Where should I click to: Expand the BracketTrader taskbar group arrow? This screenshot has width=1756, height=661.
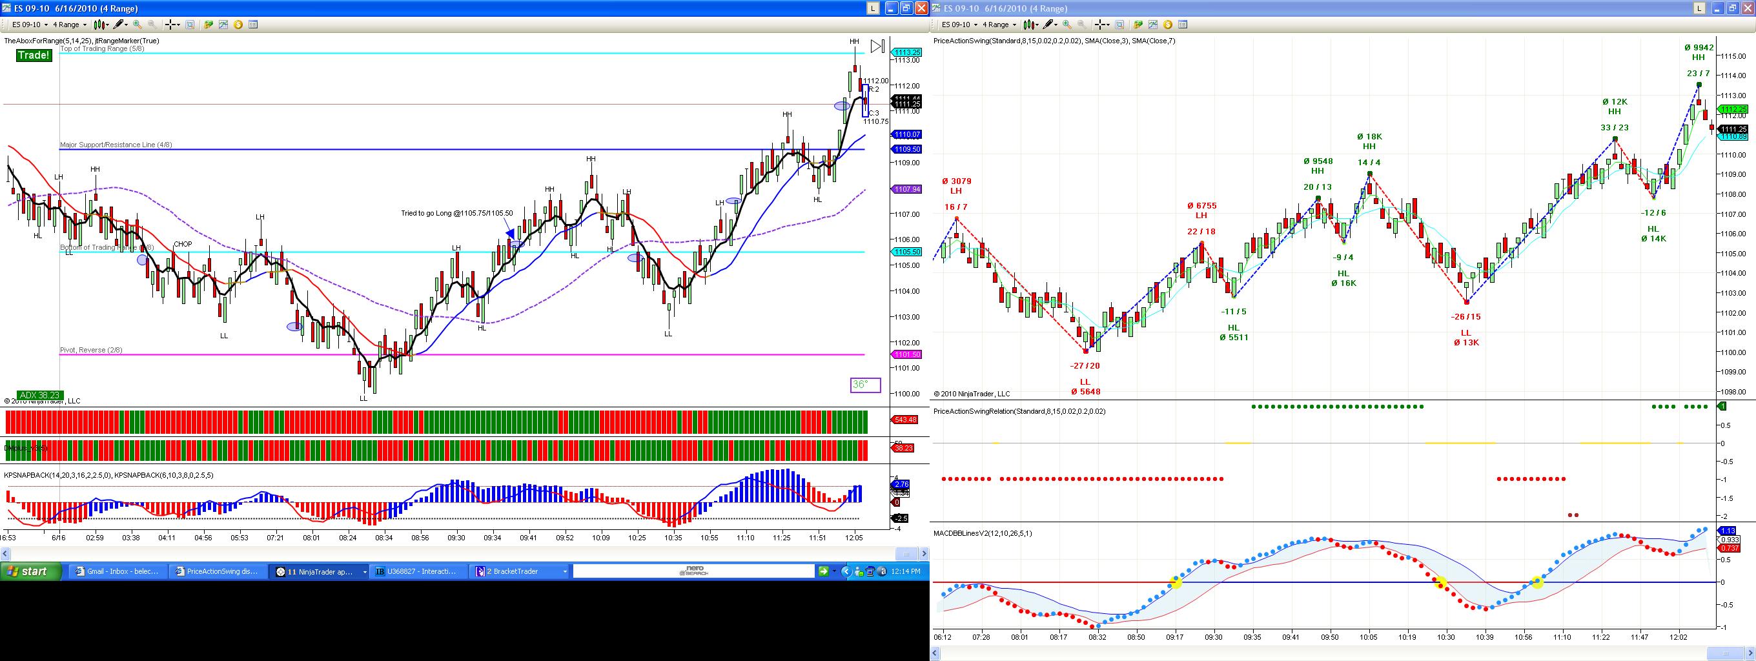[x=564, y=572]
